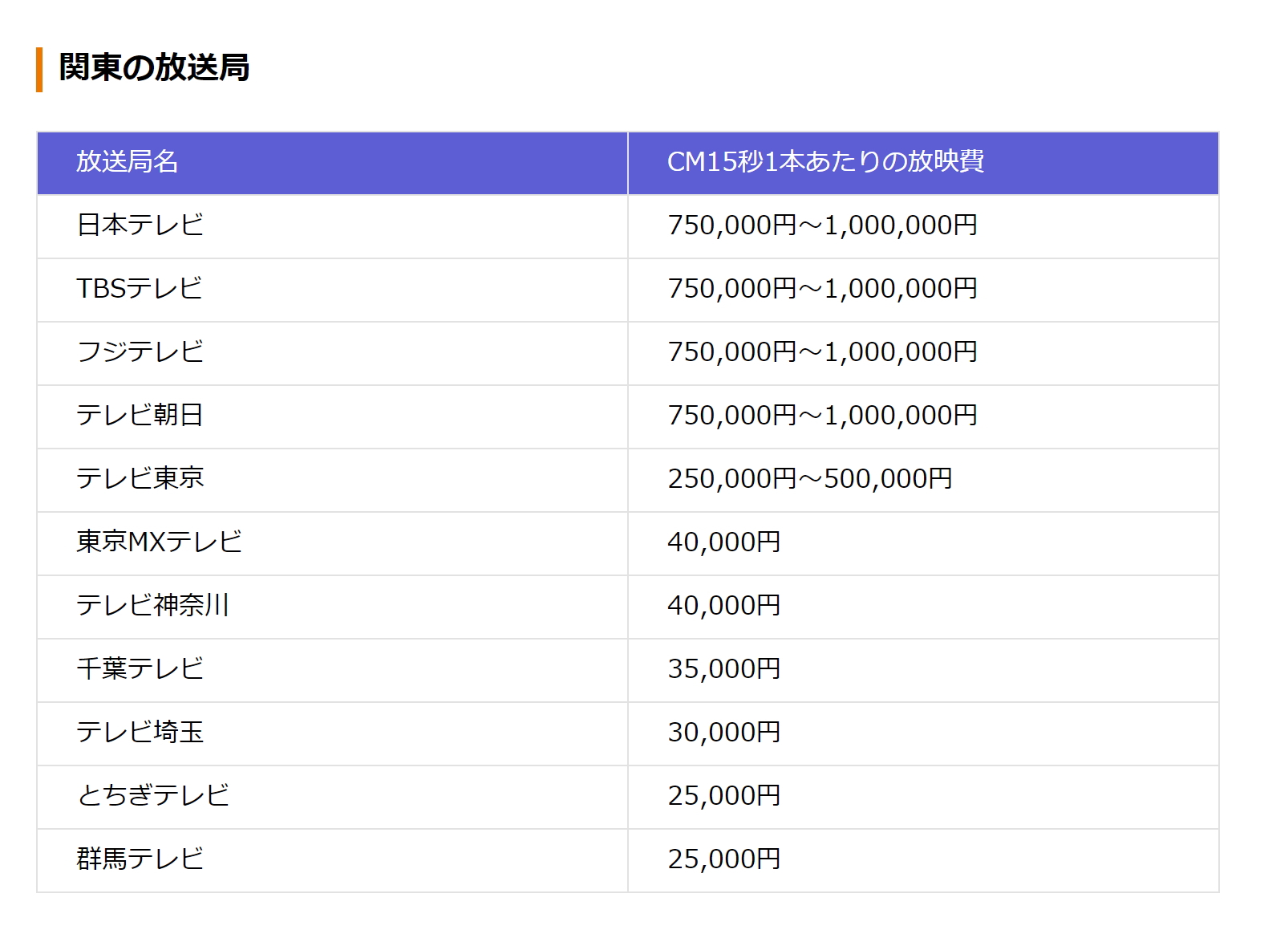
Task: Select 日本テレビ's 750,000円～1,000,000円 price
Action: coord(822,225)
